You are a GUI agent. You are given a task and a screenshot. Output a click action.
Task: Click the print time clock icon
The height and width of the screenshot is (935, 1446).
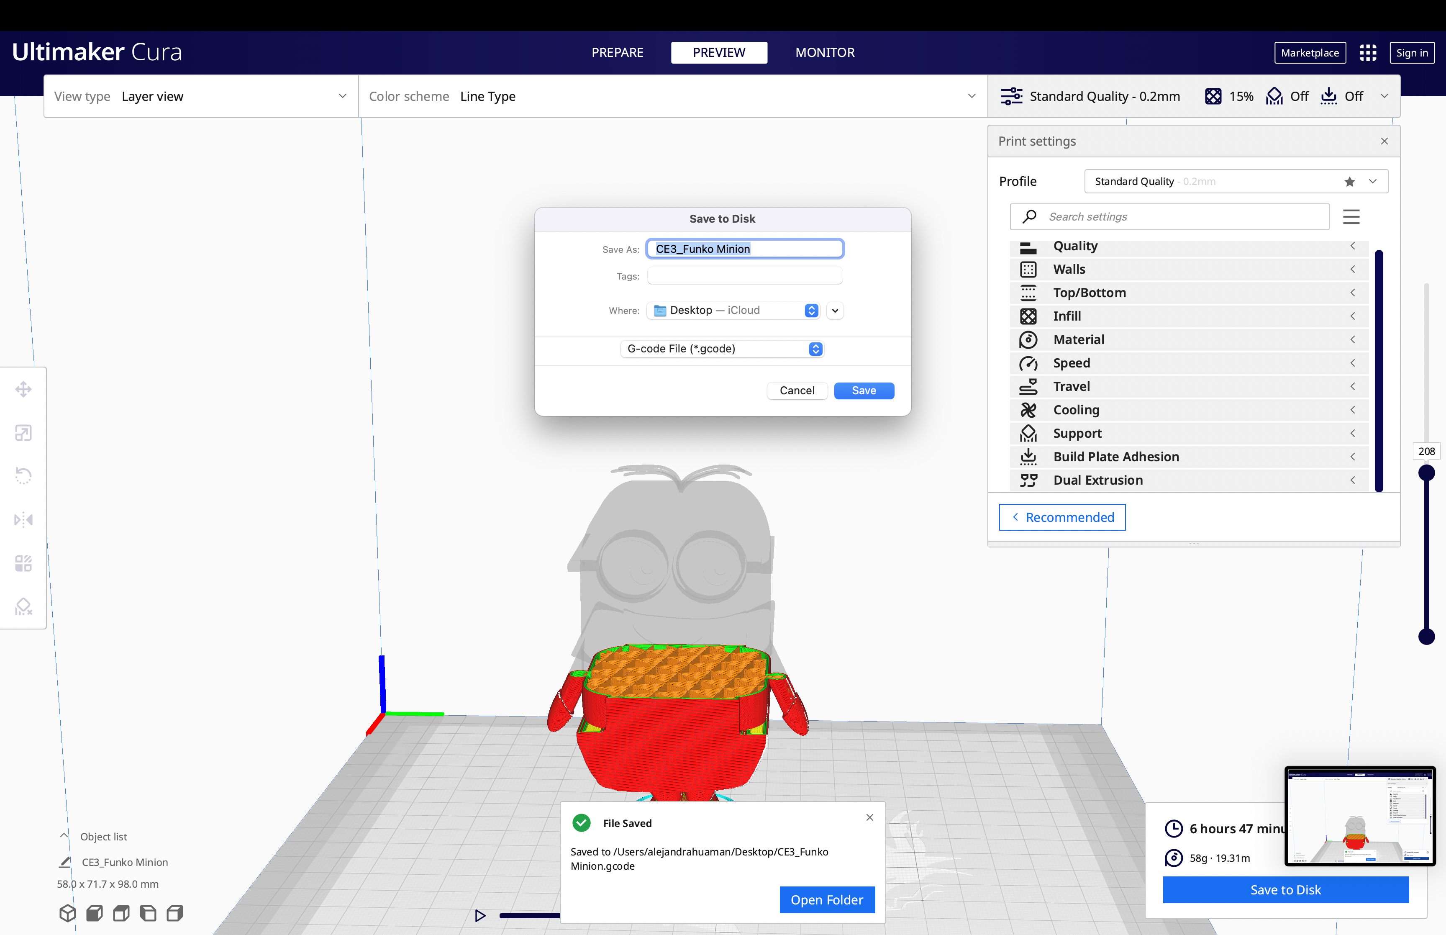click(1174, 829)
